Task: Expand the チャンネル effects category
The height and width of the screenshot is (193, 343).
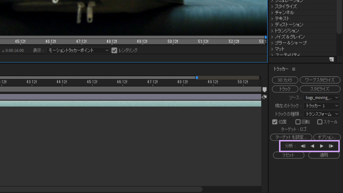Action: [272, 13]
